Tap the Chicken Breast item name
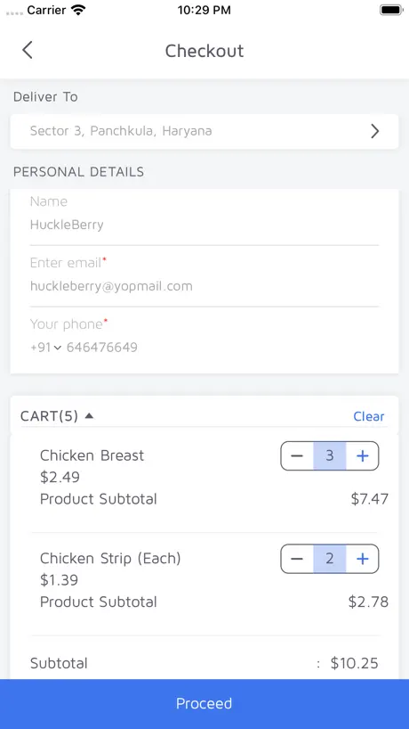 92,455
